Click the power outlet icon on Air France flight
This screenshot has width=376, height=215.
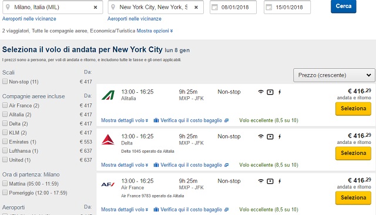(280, 181)
